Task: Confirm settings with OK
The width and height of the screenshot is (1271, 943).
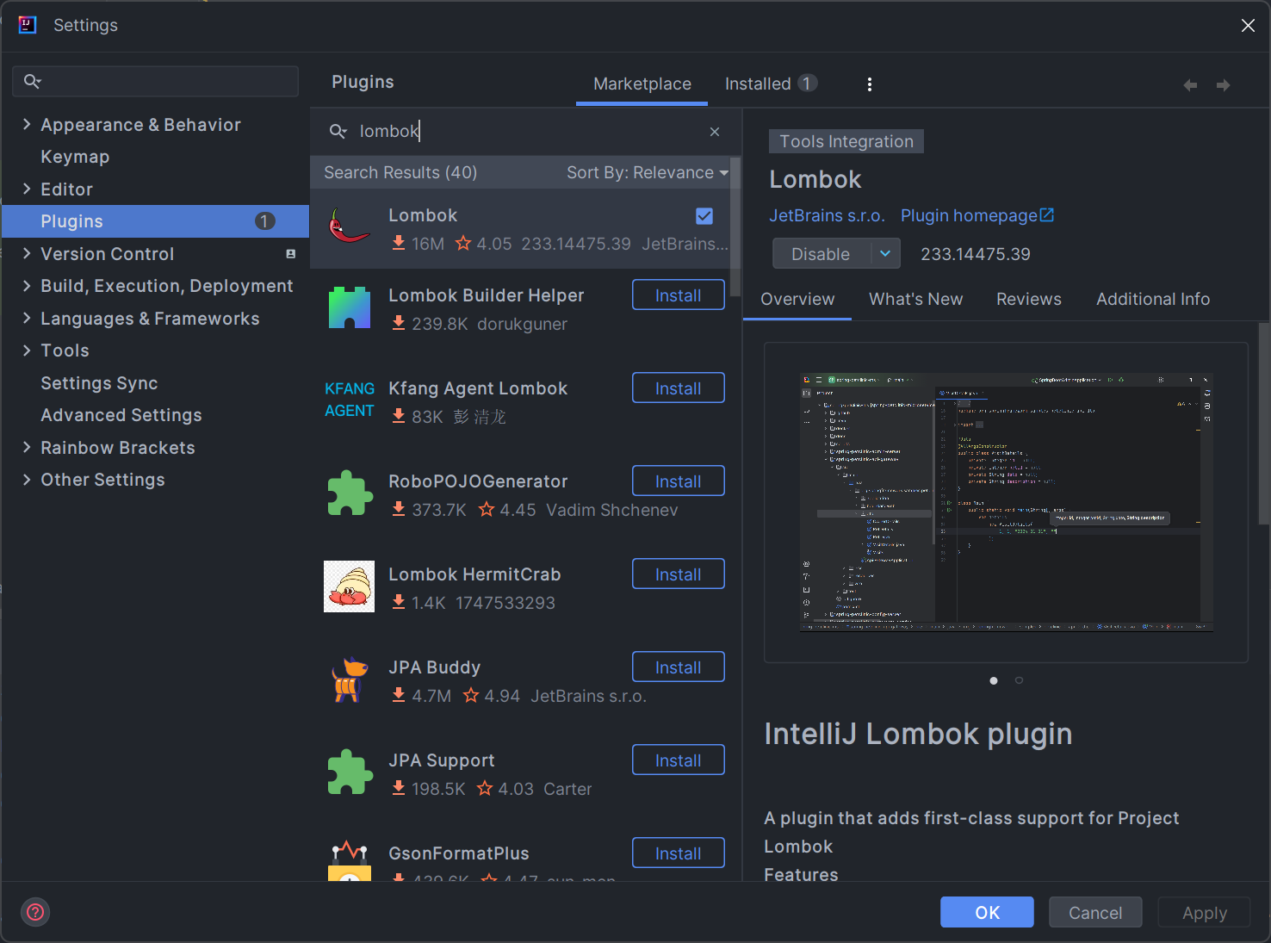Action: point(987,912)
